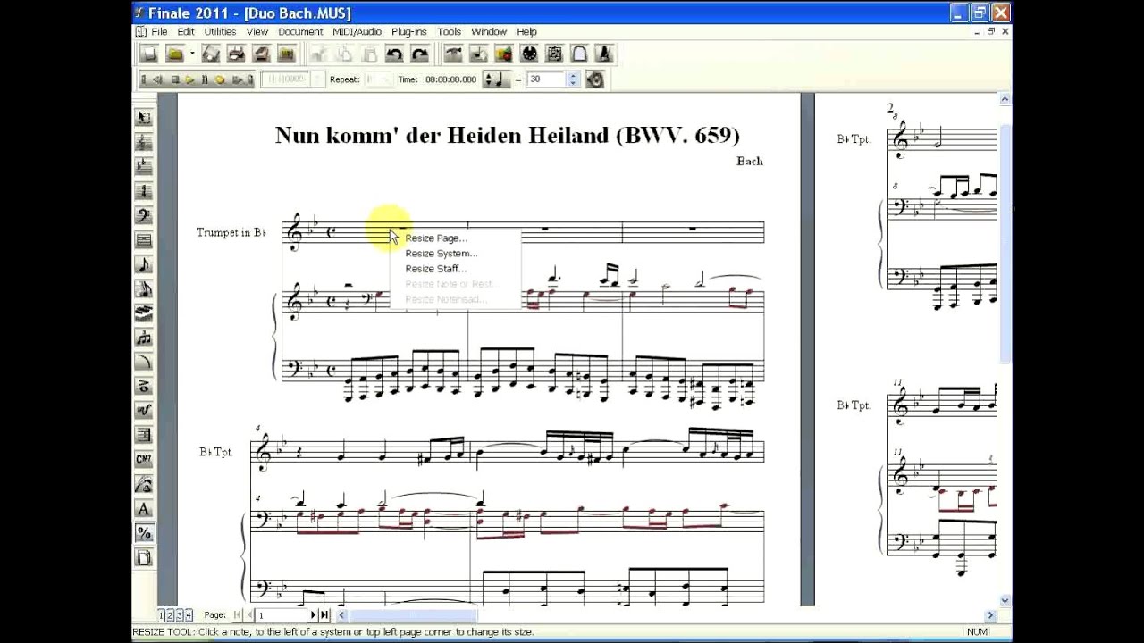Image resolution: width=1144 pixels, height=643 pixels.
Task: Click the Print toolbar icon
Action: (x=236, y=54)
